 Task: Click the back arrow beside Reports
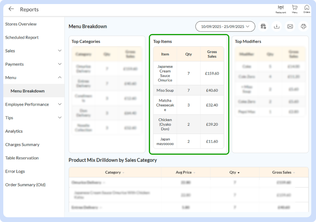pyautogui.click(x=11, y=9)
